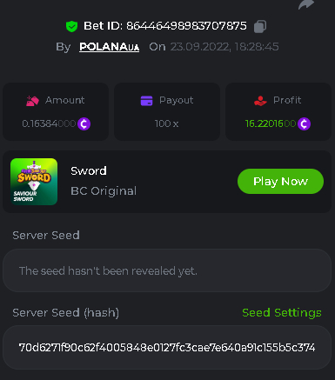The width and height of the screenshot is (335, 380).
Task: Open the Sword game thumbnail
Action: [34, 182]
